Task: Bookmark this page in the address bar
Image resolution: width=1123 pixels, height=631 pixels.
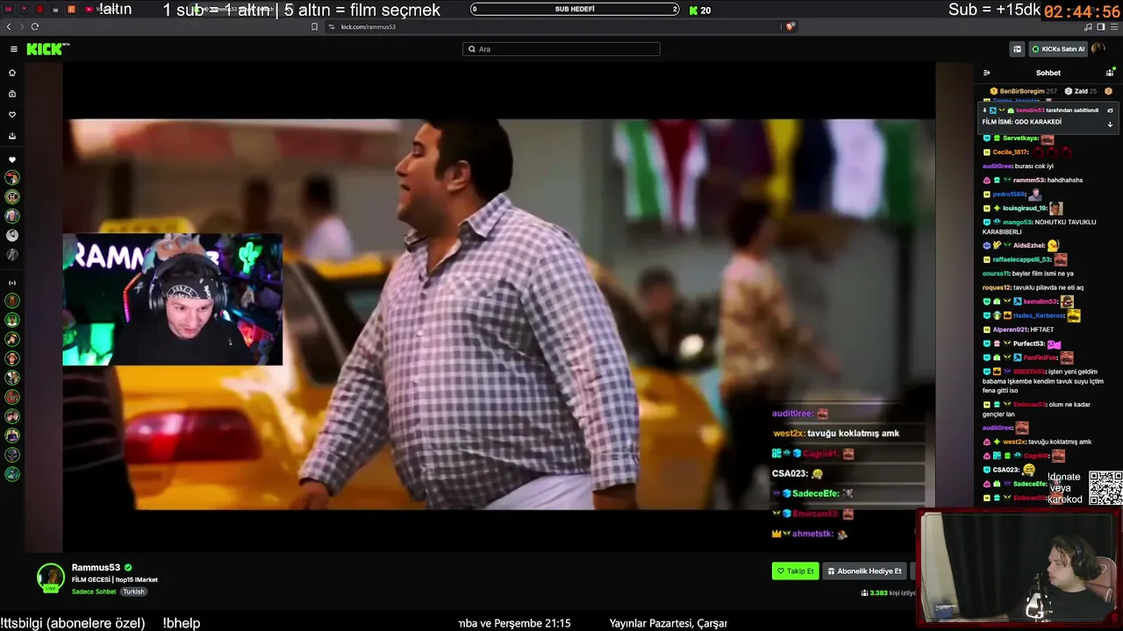Action: pyautogui.click(x=314, y=26)
